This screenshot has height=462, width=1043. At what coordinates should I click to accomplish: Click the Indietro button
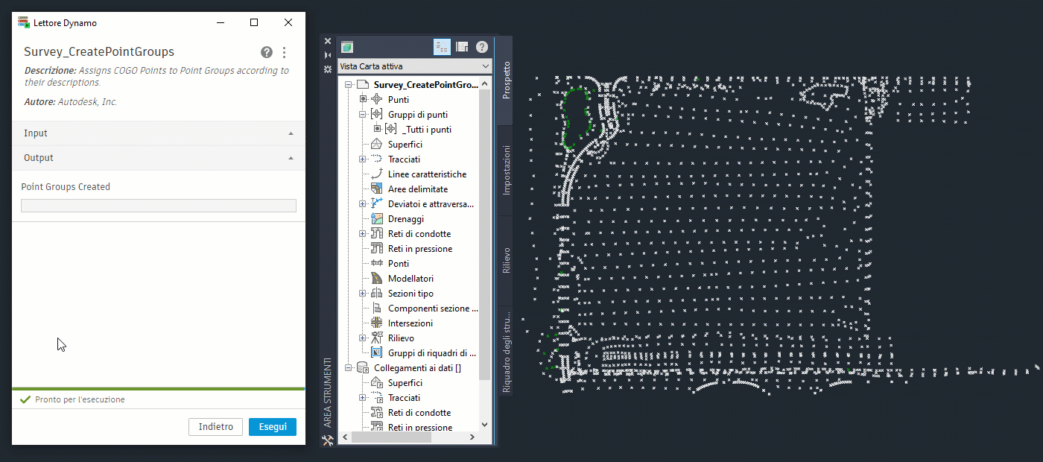tap(216, 427)
